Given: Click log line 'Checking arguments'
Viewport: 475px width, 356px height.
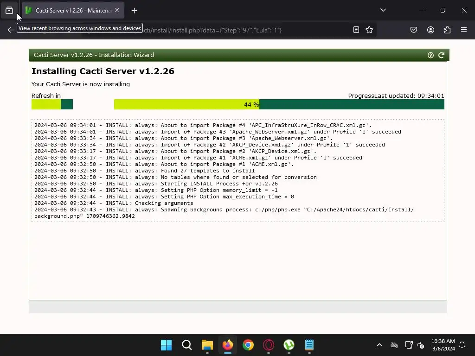Looking at the screenshot, I should point(114,203).
